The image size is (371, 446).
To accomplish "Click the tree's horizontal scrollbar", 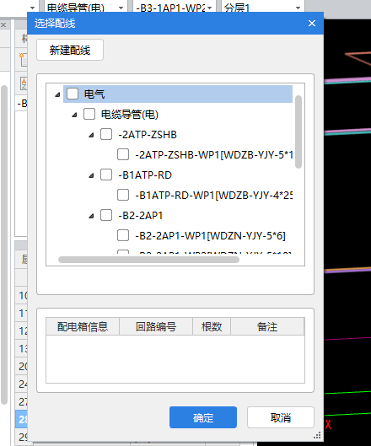I will tap(148, 260).
